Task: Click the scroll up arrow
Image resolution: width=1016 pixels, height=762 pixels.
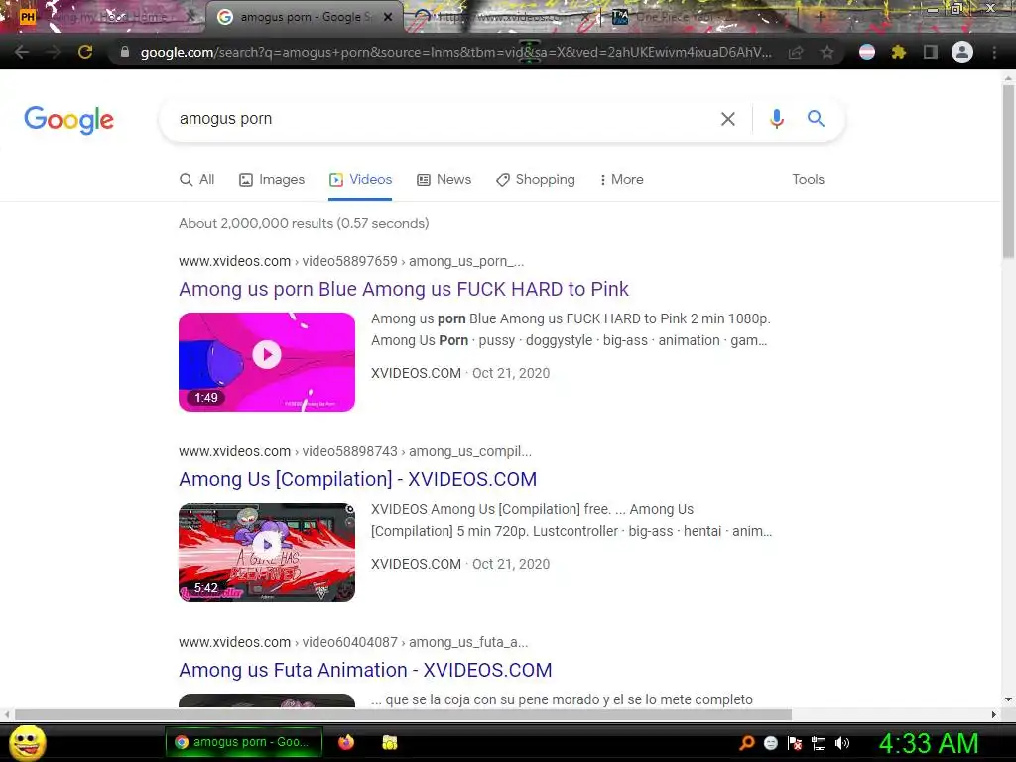Action: 1008,78
